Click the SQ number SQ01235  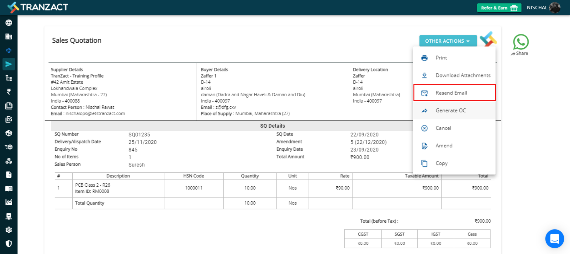(139, 135)
